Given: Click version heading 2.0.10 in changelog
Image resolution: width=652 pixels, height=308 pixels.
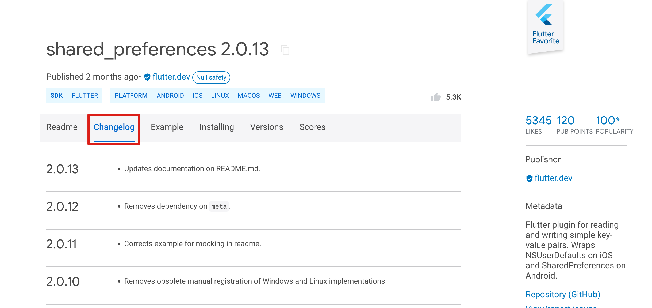Looking at the screenshot, I should pos(63,281).
